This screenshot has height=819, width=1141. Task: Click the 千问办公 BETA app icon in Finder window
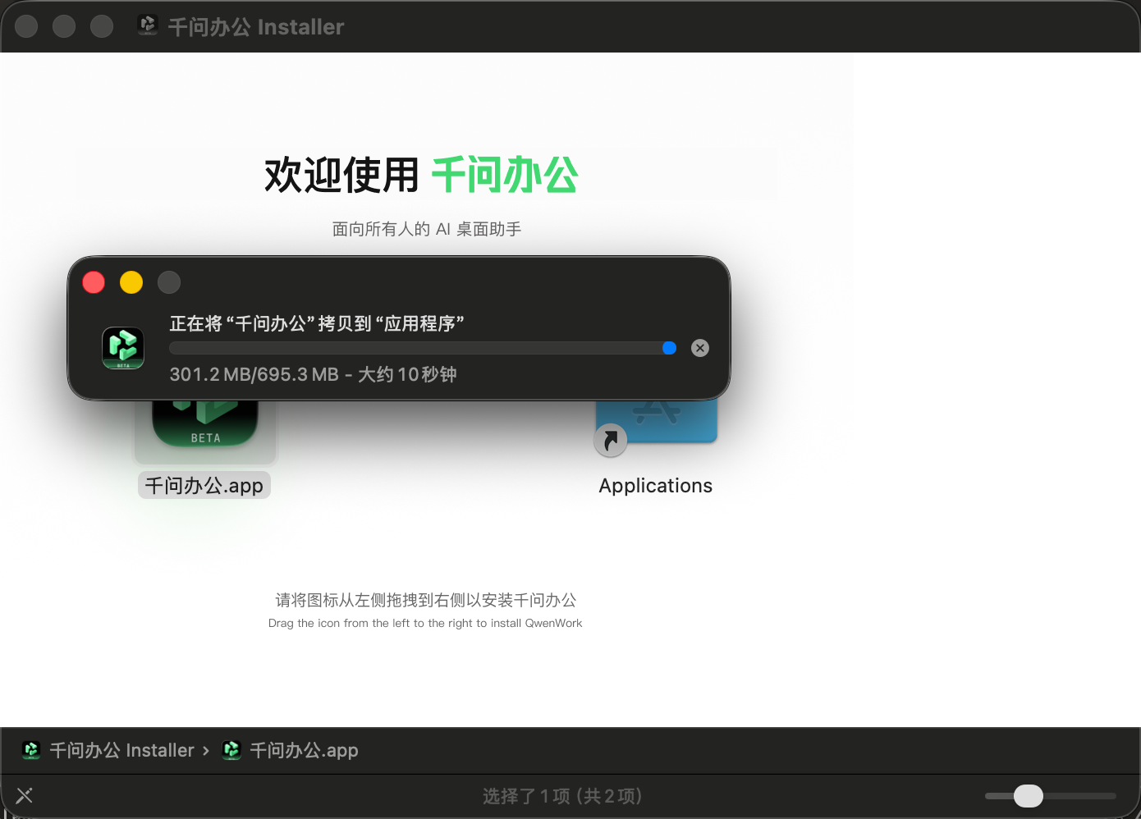click(205, 424)
